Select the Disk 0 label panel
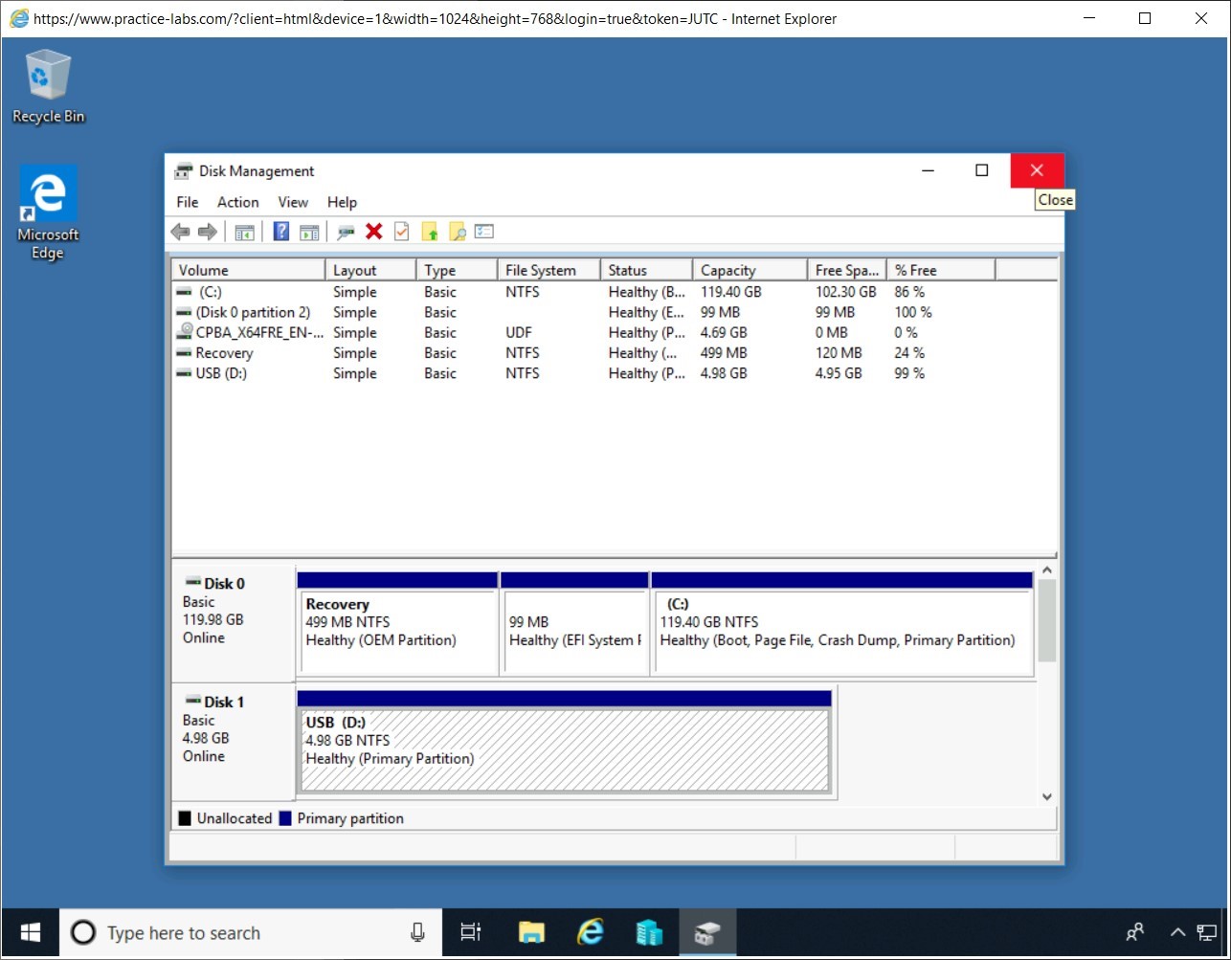Viewport: 1231px width, 960px height. [234, 622]
